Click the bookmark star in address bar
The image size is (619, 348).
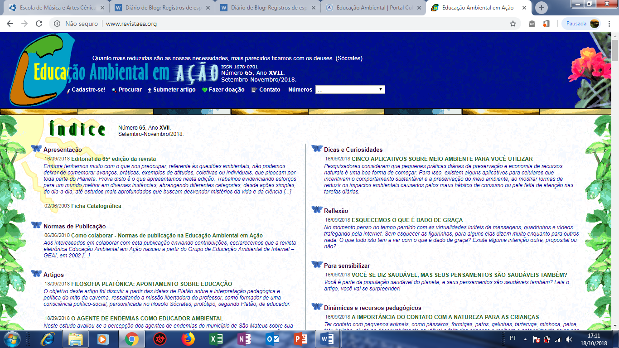(513, 24)
